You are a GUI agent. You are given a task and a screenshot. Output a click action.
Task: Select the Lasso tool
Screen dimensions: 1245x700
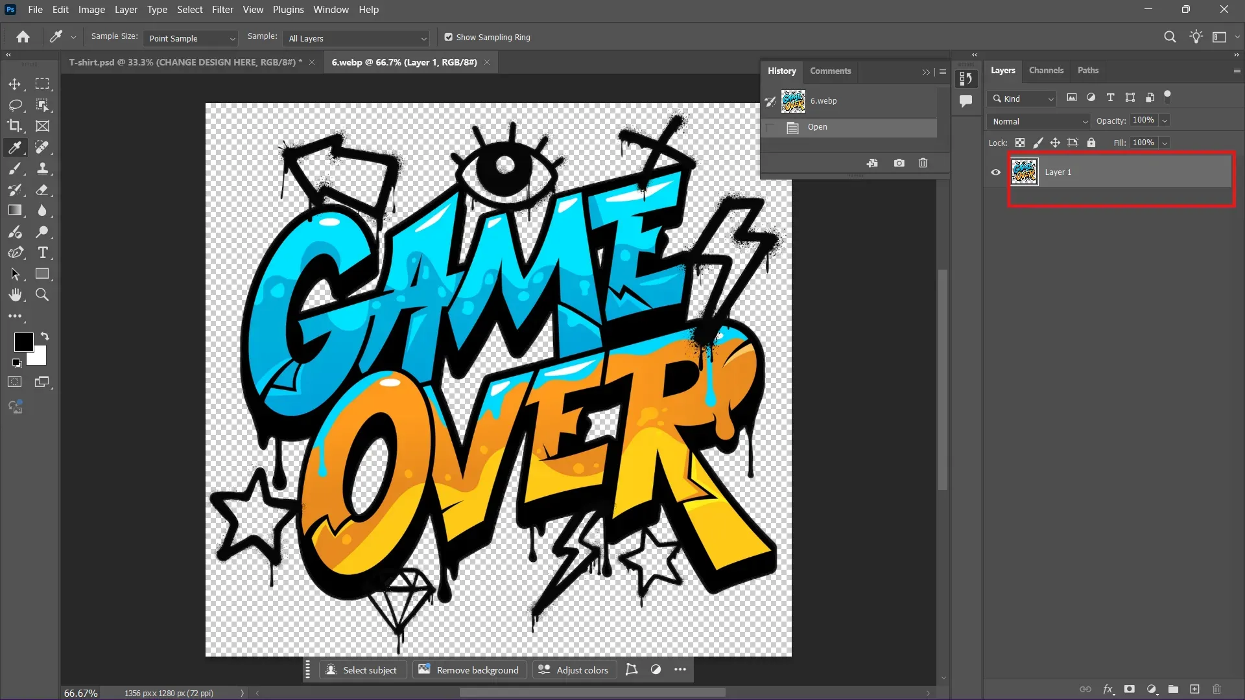[x=15, y=105]
